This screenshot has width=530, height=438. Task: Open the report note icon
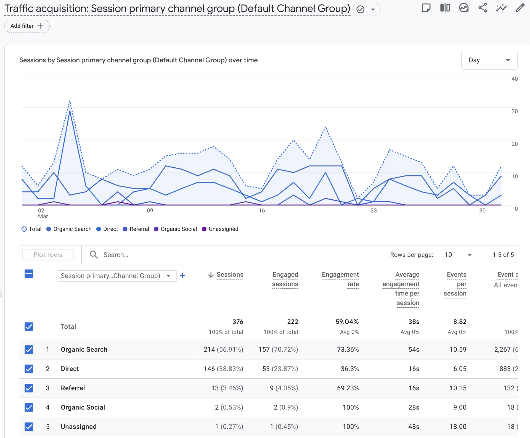[426, 8]
